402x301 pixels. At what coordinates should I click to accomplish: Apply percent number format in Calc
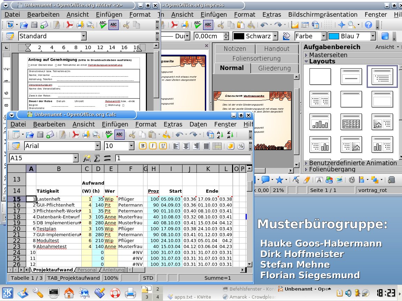pos(241,146)
